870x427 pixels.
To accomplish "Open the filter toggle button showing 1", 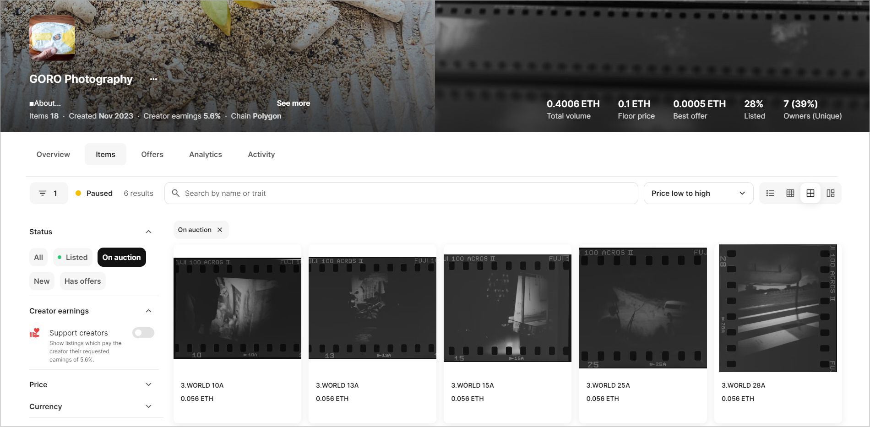I will 49,193.
